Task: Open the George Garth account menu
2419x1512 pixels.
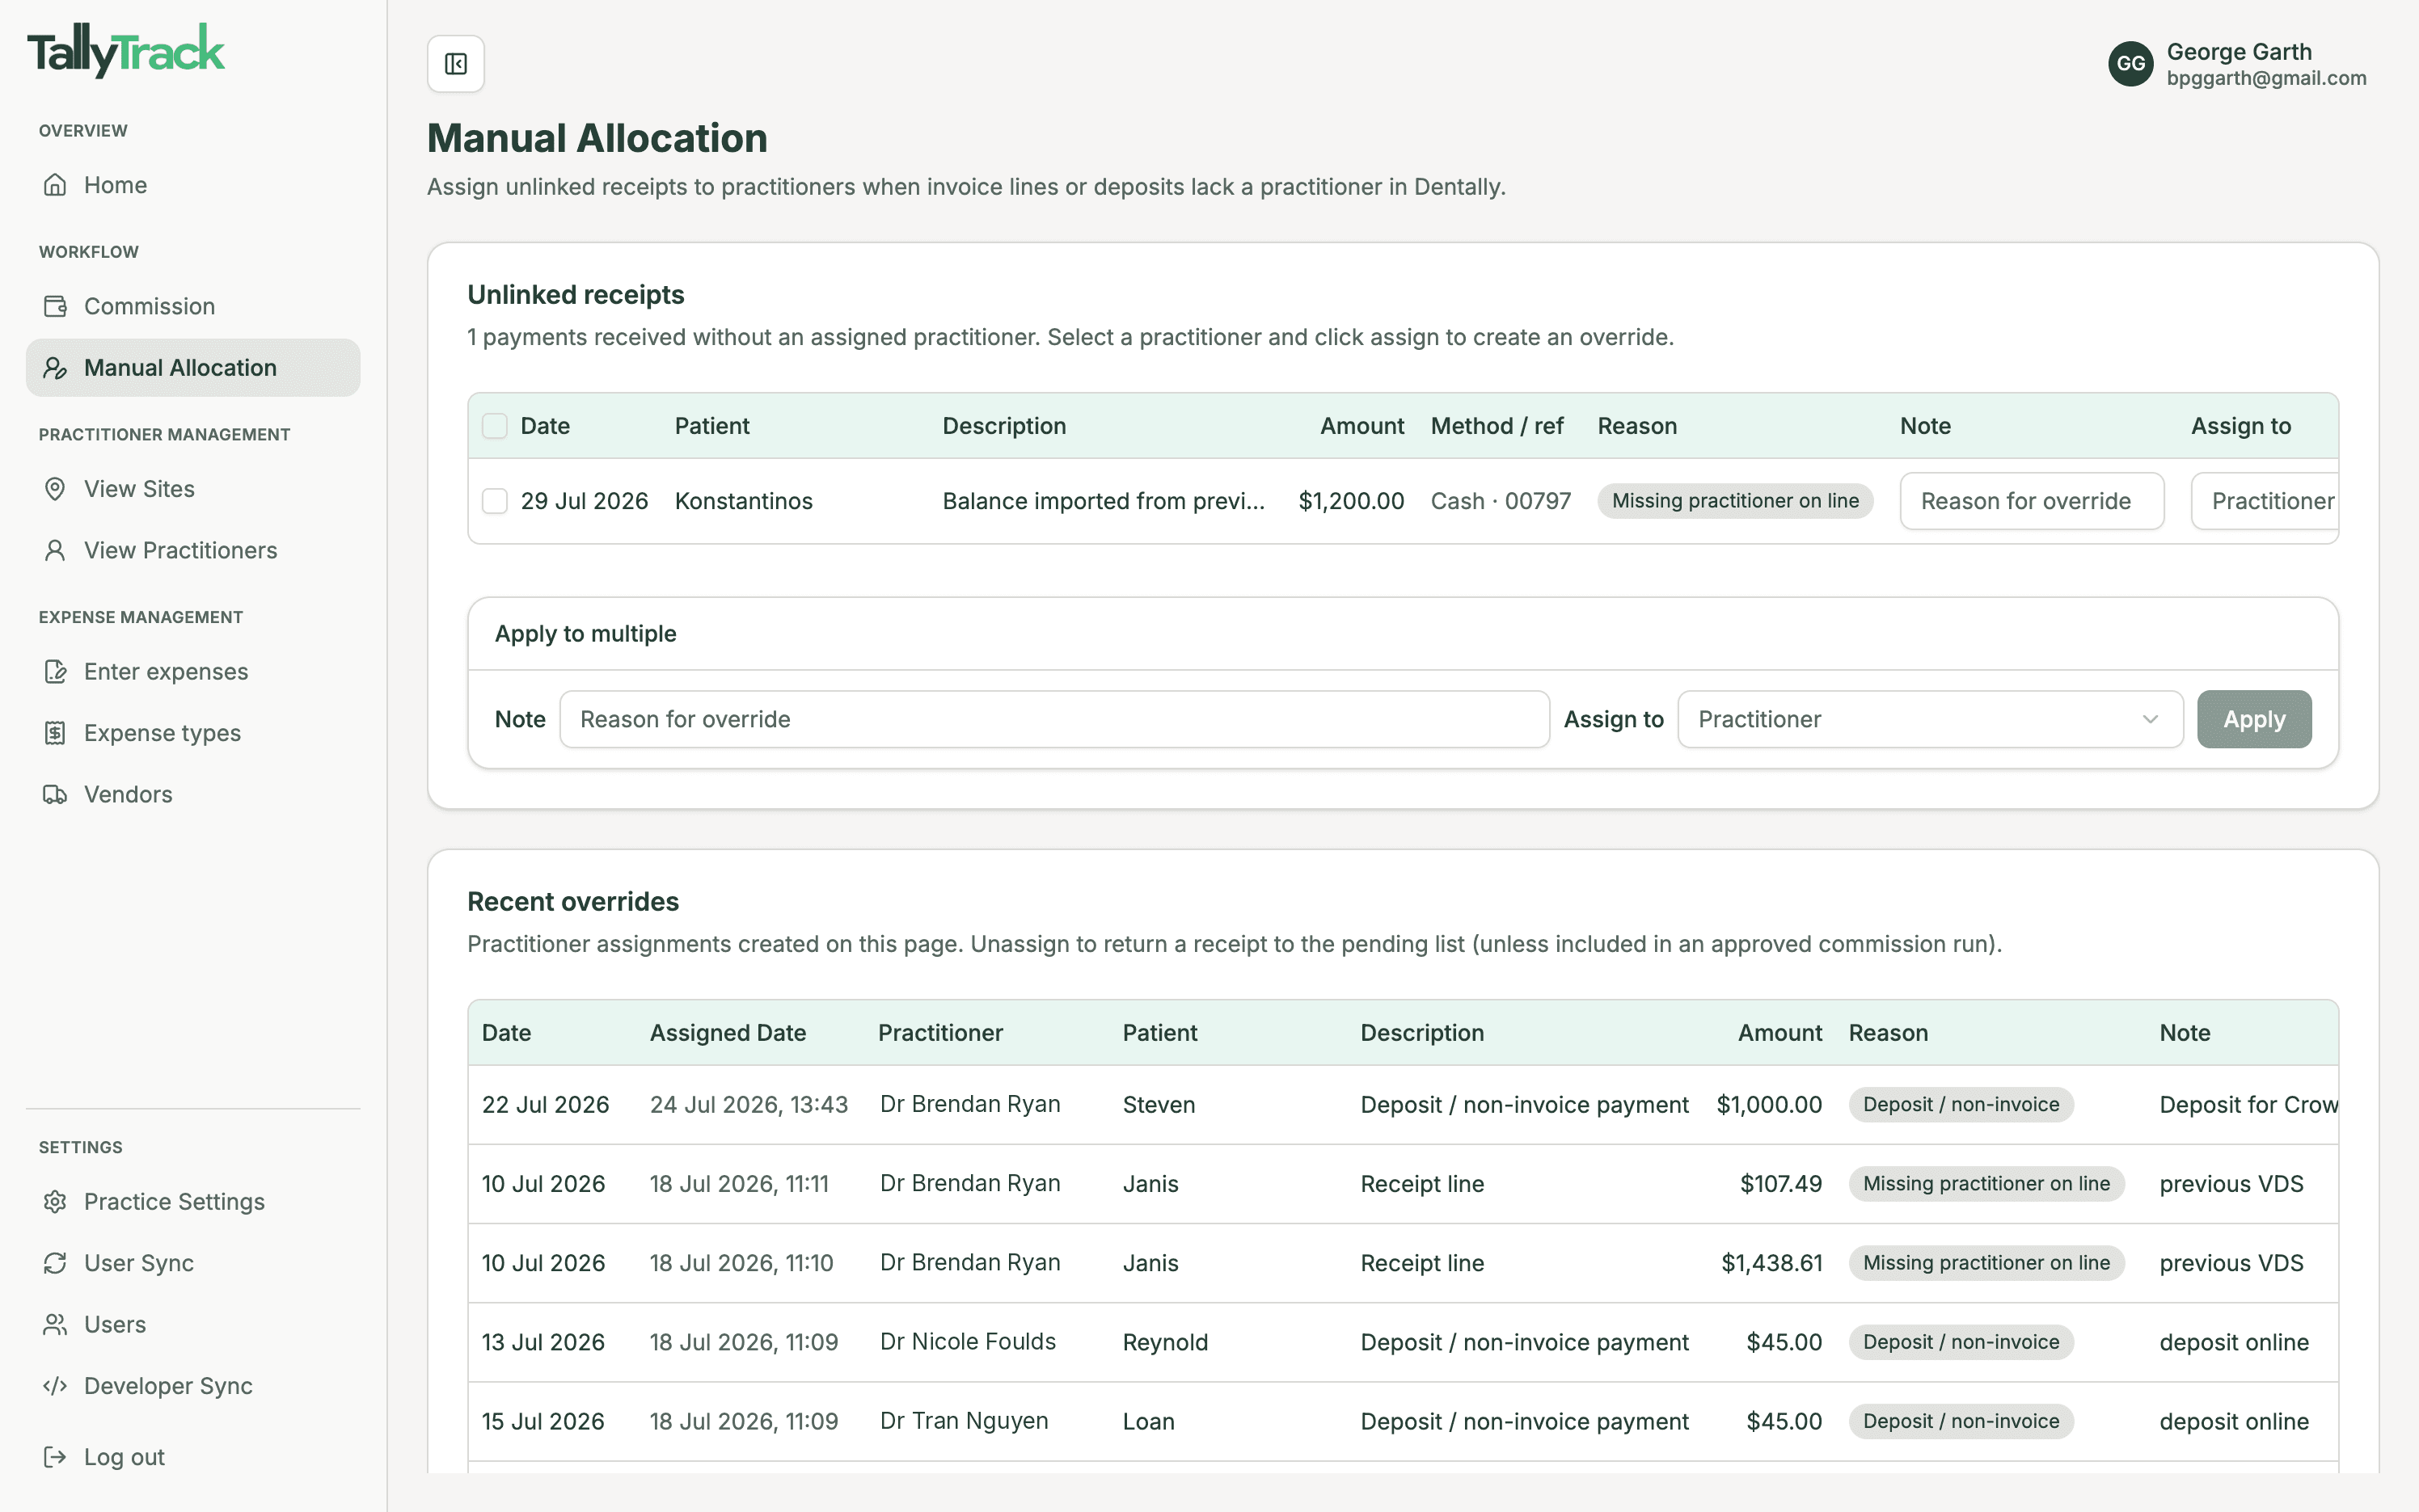Action: click(x=2237, y=64)
